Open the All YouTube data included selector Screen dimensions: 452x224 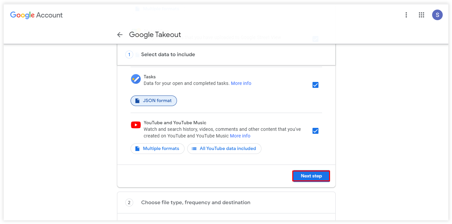(x=224, y=149)
